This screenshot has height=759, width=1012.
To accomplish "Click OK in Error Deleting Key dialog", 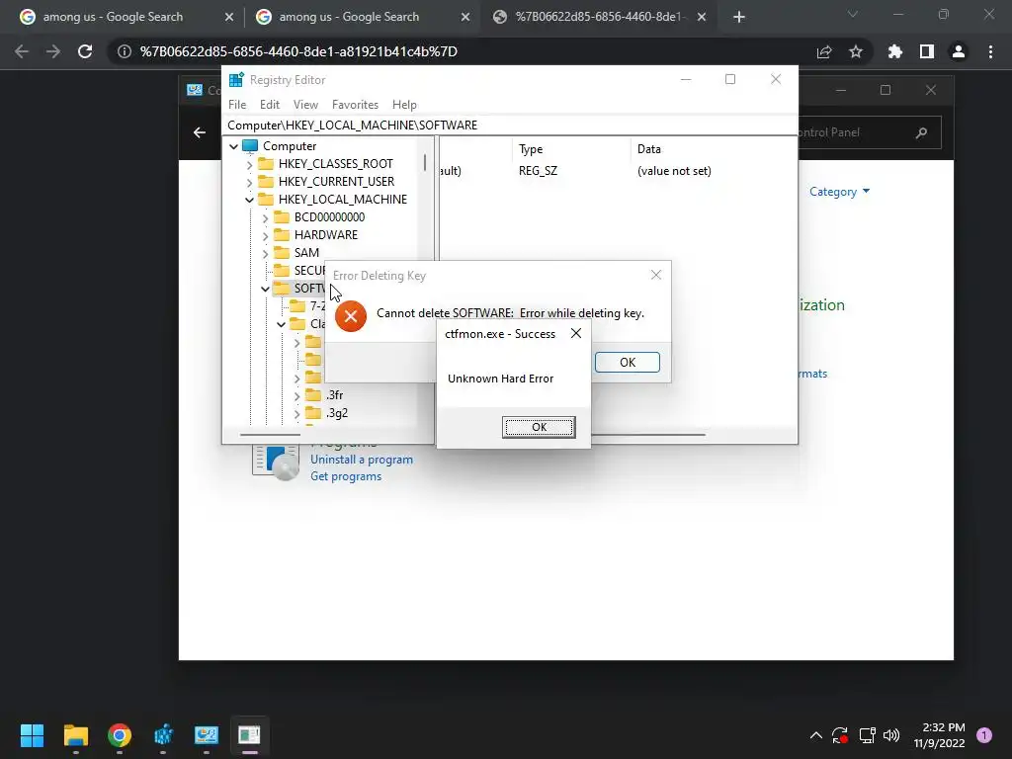I will click(x=628, y=362).
